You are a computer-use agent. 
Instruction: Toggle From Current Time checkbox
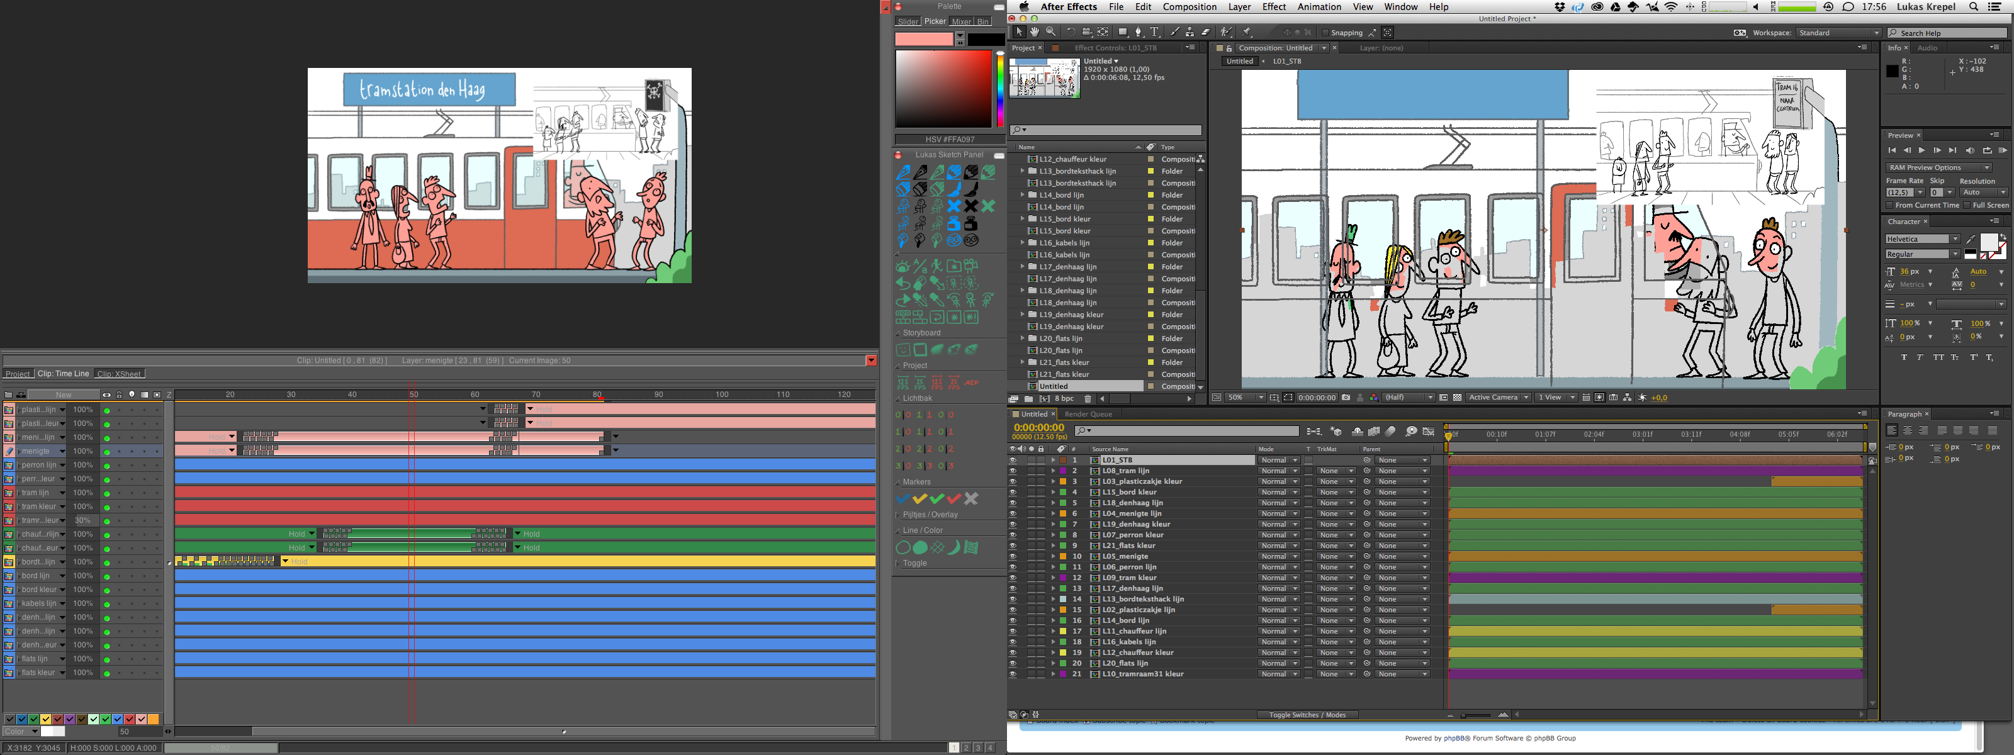coord(1889,206)
